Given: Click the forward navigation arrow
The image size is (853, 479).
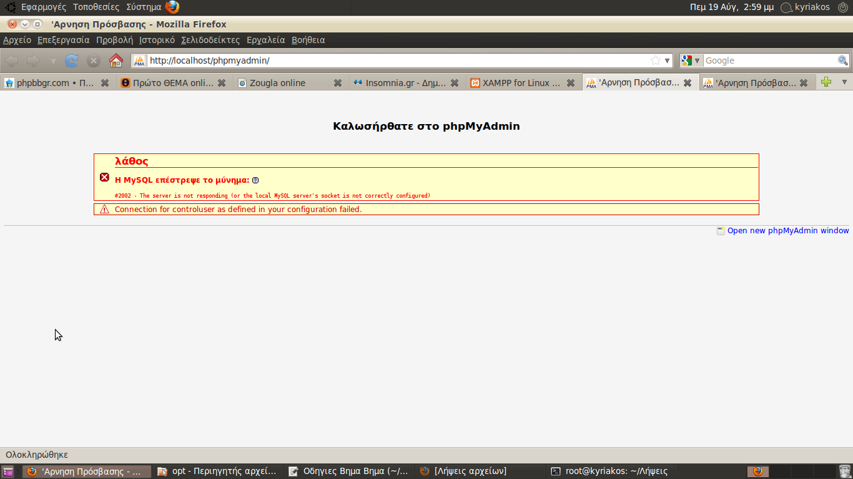Looking at the screenshot, I should [33, 60].
